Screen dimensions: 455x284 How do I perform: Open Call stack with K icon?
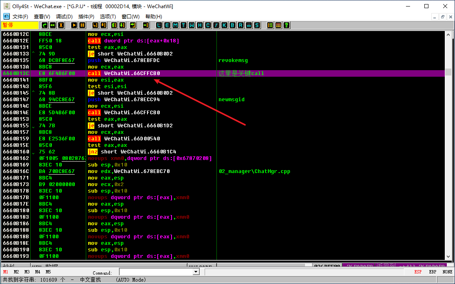(x=224, y=25)
